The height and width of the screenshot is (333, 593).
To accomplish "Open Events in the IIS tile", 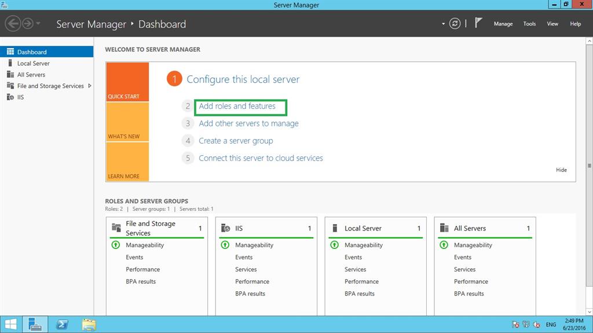I will [244, 257].
